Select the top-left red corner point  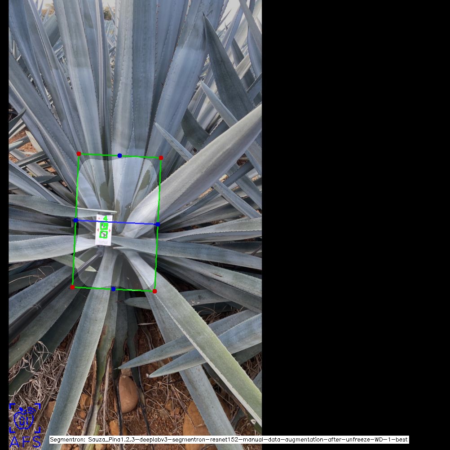pyautogui.click(x=79, y=154)
